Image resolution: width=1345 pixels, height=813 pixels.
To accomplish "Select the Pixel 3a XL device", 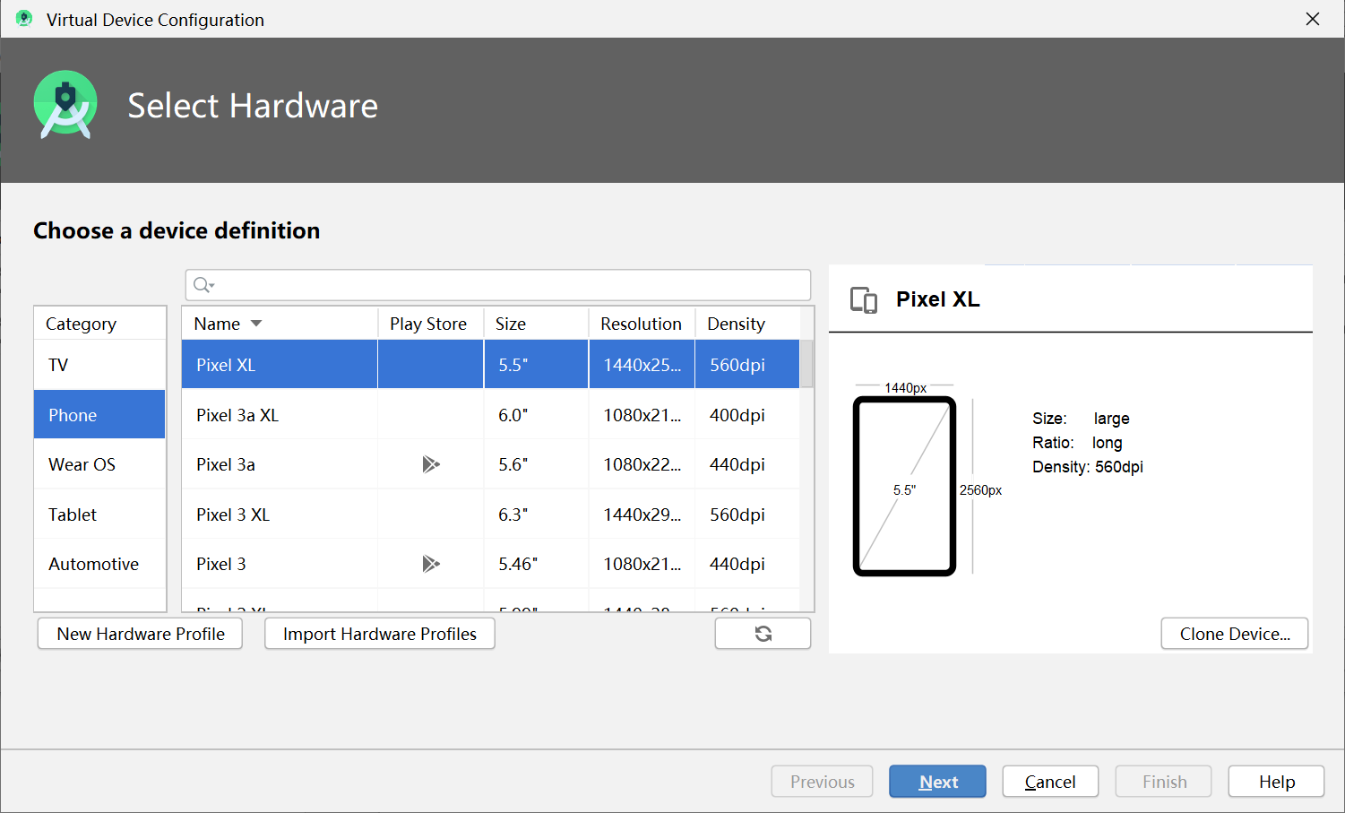I will point(237,415).
